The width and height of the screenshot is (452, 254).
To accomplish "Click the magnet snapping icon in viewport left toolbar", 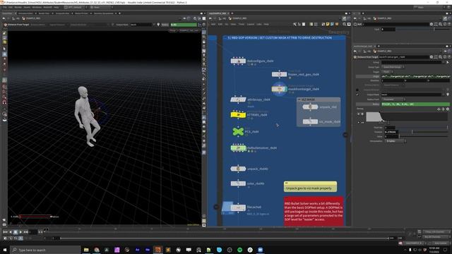I will (x=4, y=102).
